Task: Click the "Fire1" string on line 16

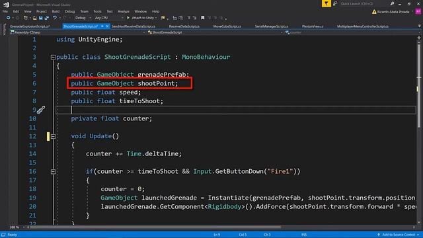Action: (280, 171)
